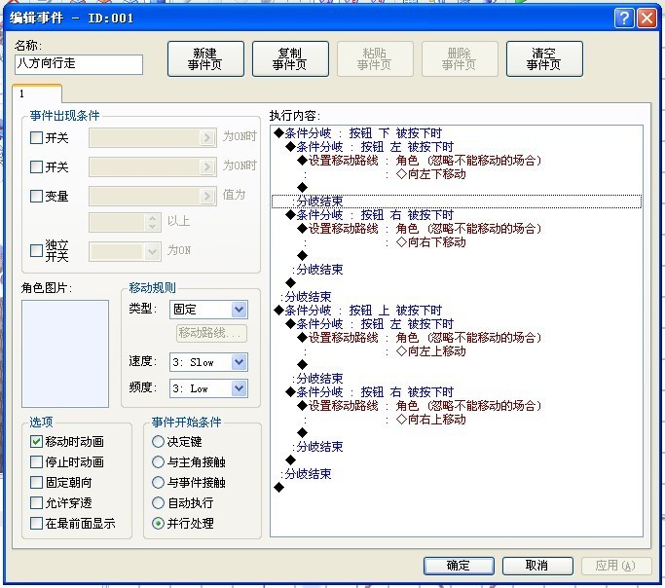The height and width of the screenshot is (588, 665).
Task: Enable the second 开关 condition checkbox
Action: (x=36, y=166)
